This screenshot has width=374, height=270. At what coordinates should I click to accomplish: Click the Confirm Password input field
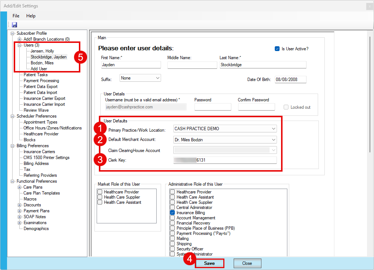(x=256, y=107)
